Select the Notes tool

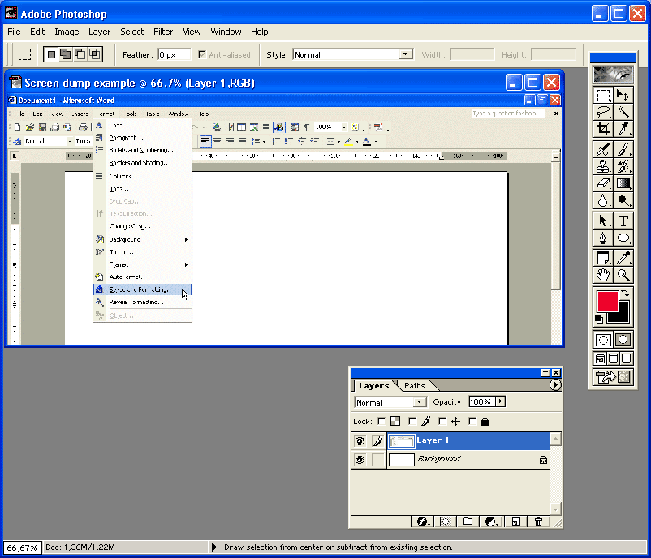tap(603, 258)
